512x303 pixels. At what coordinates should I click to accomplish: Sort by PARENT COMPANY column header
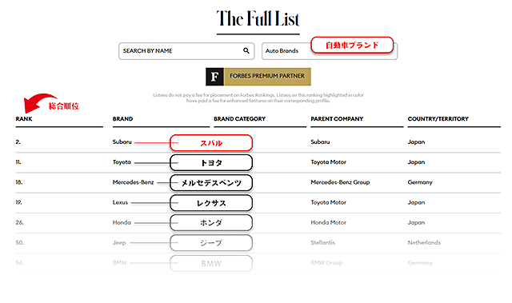point(337,118)
